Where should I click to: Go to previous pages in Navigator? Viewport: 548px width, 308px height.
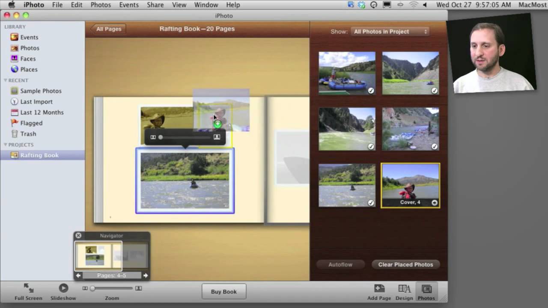pyautogui.click(x=78, y=275)
